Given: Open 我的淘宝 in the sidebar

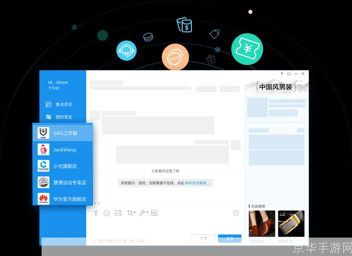Looking at the screenshot, I should [59, 117].
